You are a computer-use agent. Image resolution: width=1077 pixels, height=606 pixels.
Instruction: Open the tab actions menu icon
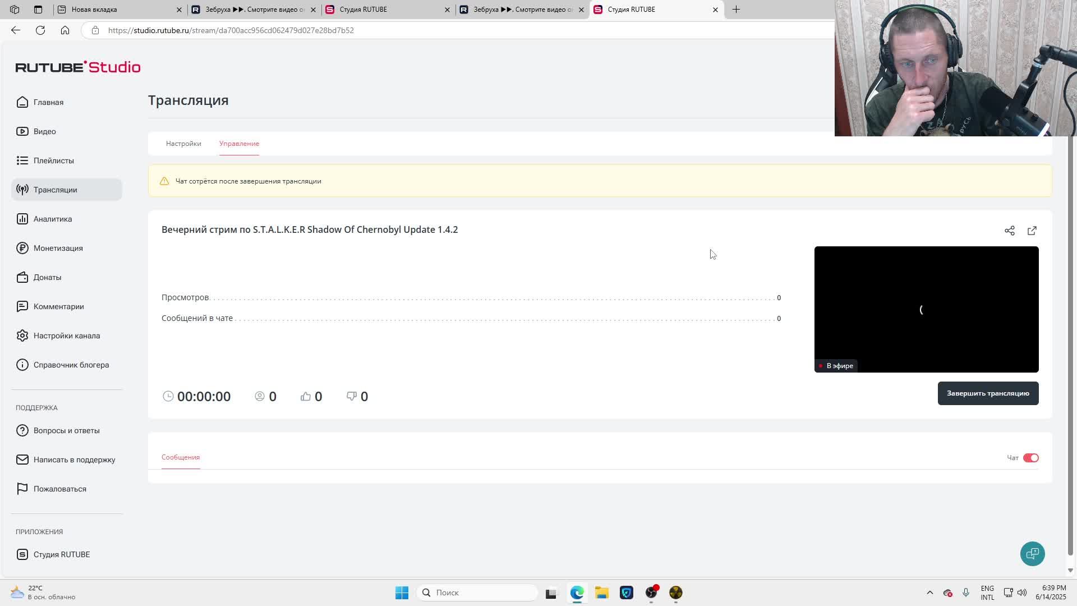(x=38, y=10)
